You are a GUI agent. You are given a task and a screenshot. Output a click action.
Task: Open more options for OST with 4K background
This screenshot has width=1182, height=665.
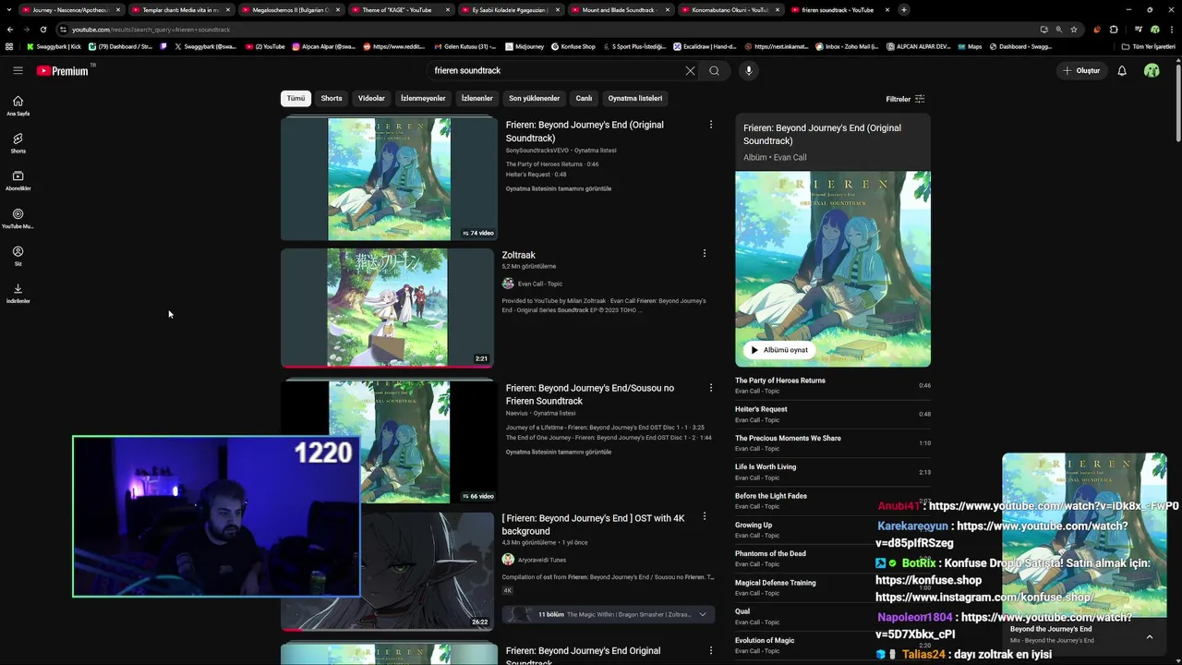click(x=704, y=516)
